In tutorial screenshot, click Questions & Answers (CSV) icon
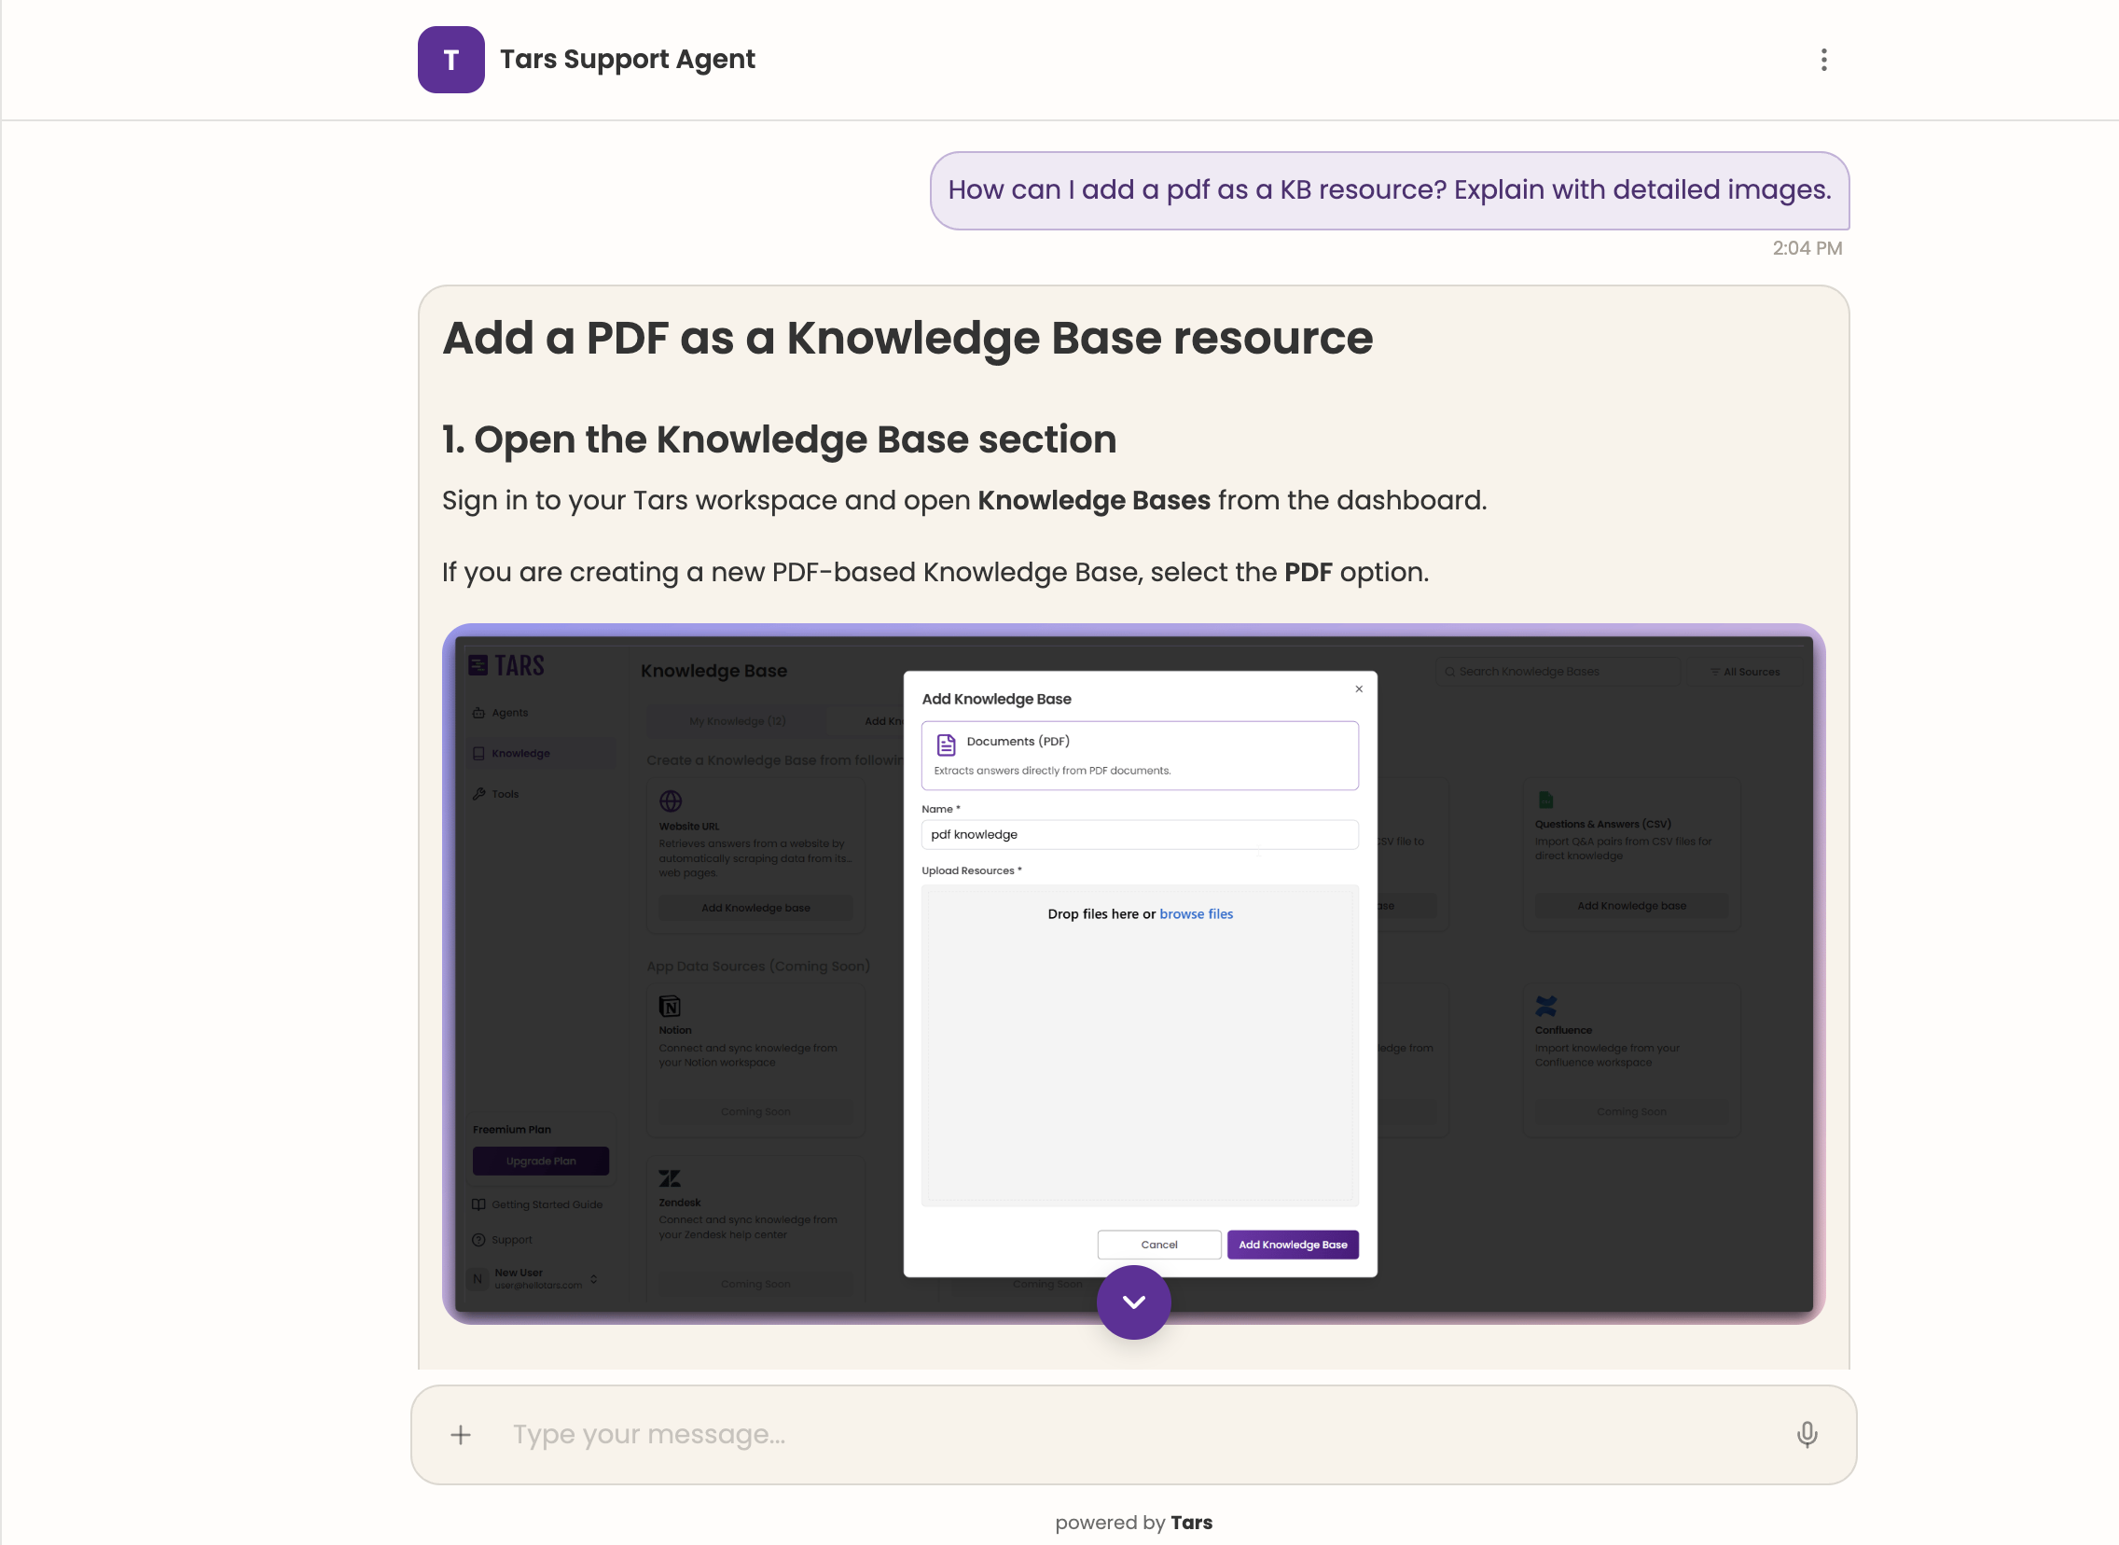Screen dimensions: 2119x1545 1545,800
